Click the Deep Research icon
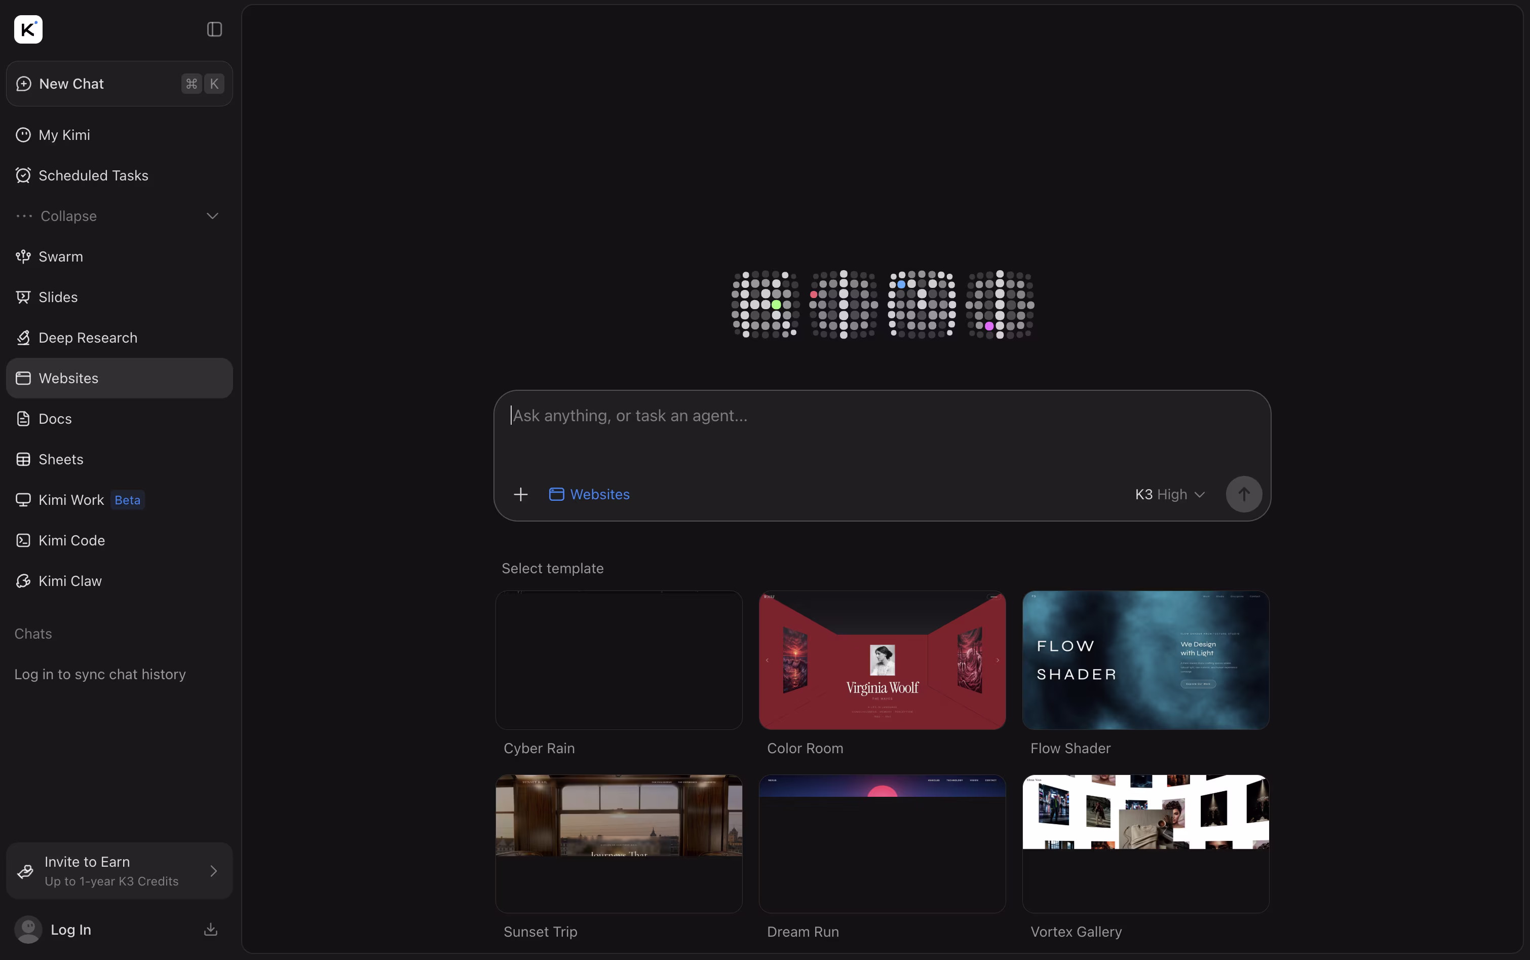The height and width of the screenshot is (960, 1530). 23,338
